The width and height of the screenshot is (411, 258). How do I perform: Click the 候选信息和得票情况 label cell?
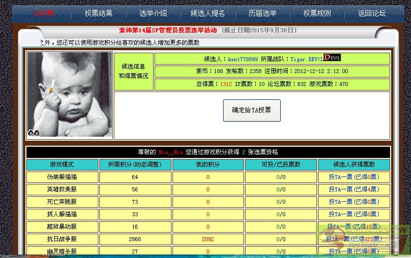coord(133,71)
